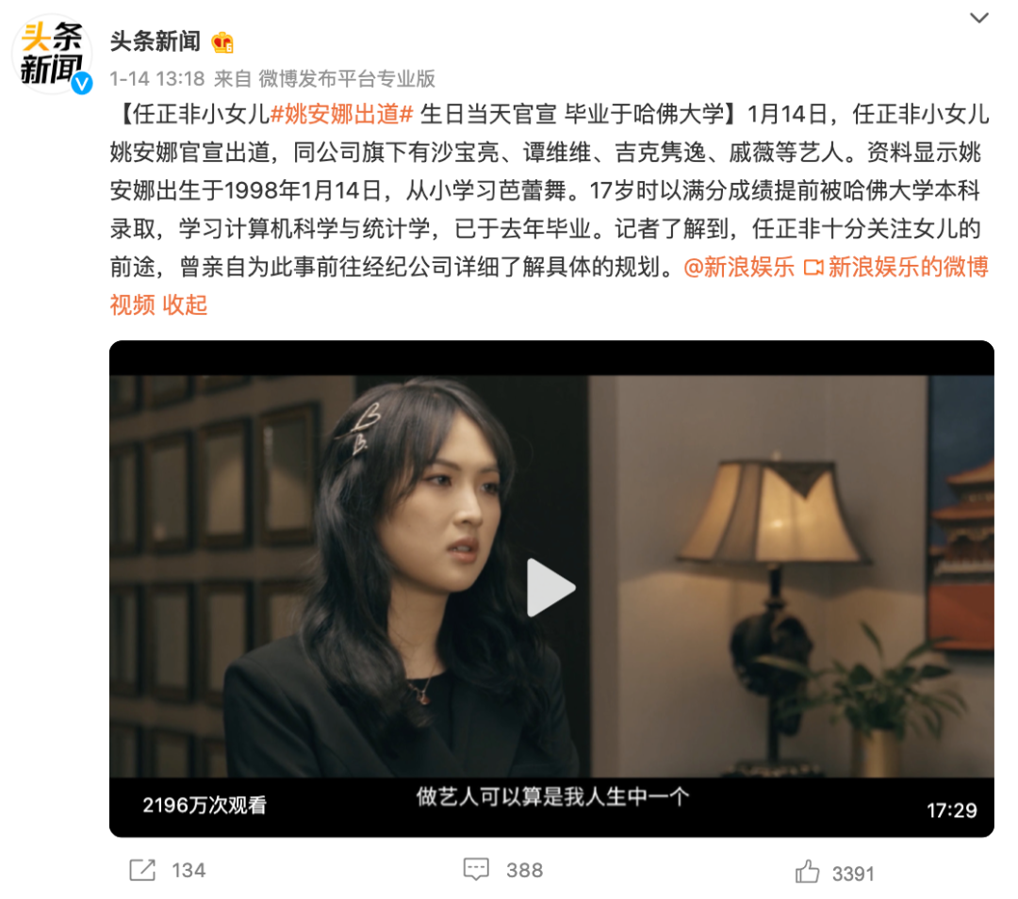Image resolution: width=1018 pixels, height=899 pixels.
Task: Click the 134 repost count
Action: (189, 871)
